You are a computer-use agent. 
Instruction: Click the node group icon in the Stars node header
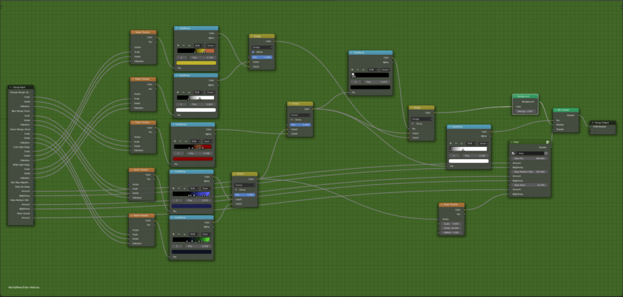tap(548, 142)
